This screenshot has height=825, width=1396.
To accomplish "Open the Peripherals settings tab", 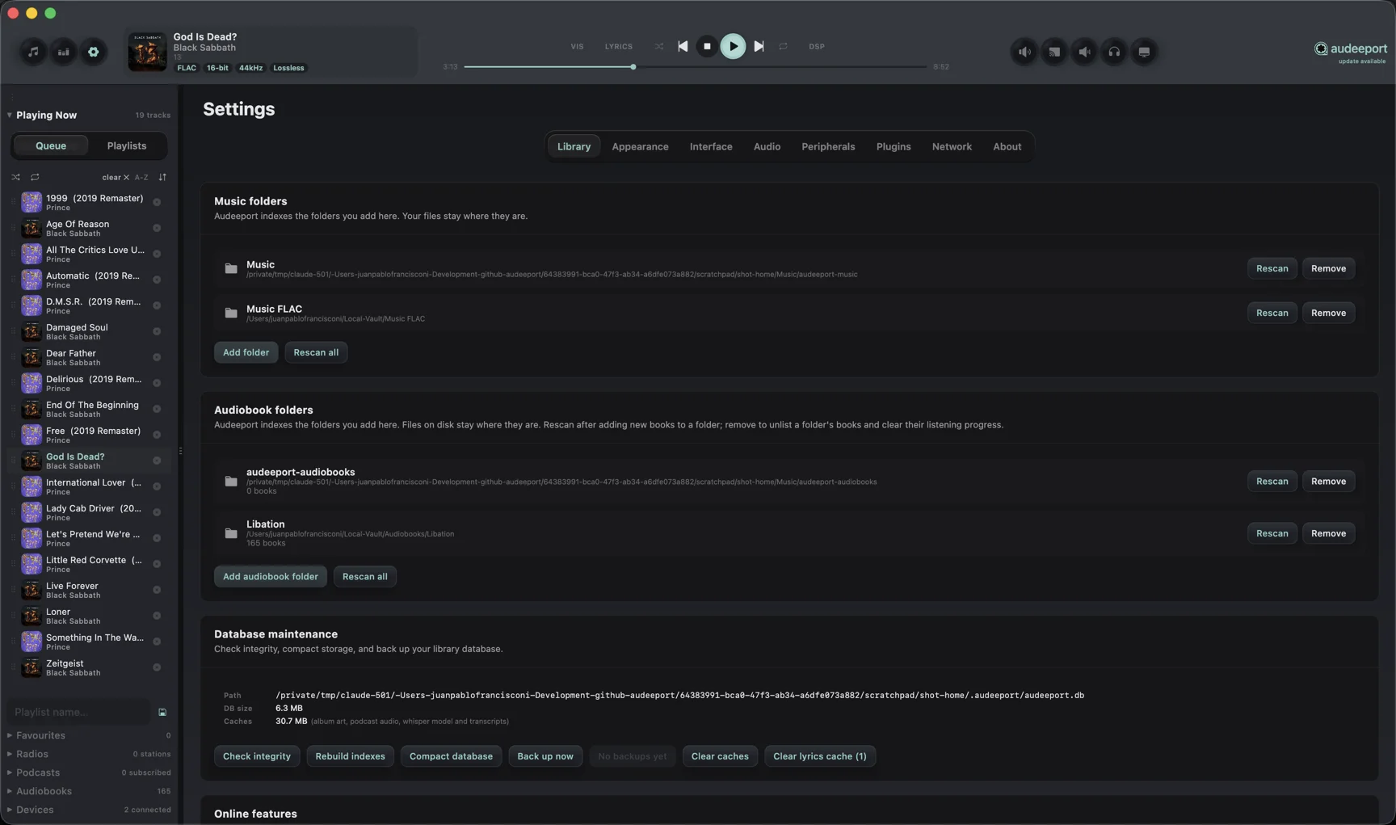I will 828,146.
